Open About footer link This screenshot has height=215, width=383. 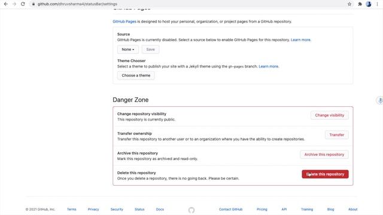pyautogui.click(x=352, y=209)
